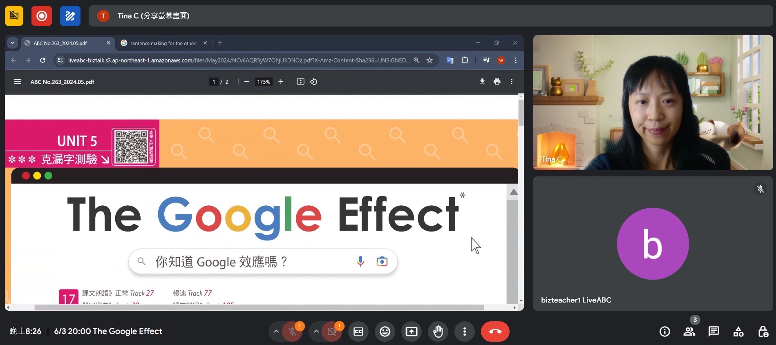This screenshot has width=776, height=345.
Task: Print the PDF document
Action: point(497,82)
